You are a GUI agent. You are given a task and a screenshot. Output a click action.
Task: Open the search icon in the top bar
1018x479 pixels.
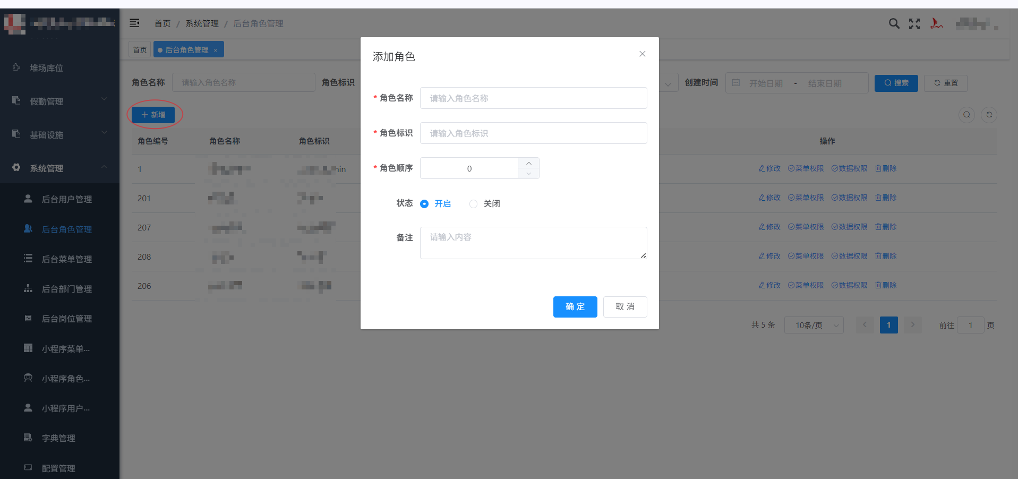coord(894,23)
